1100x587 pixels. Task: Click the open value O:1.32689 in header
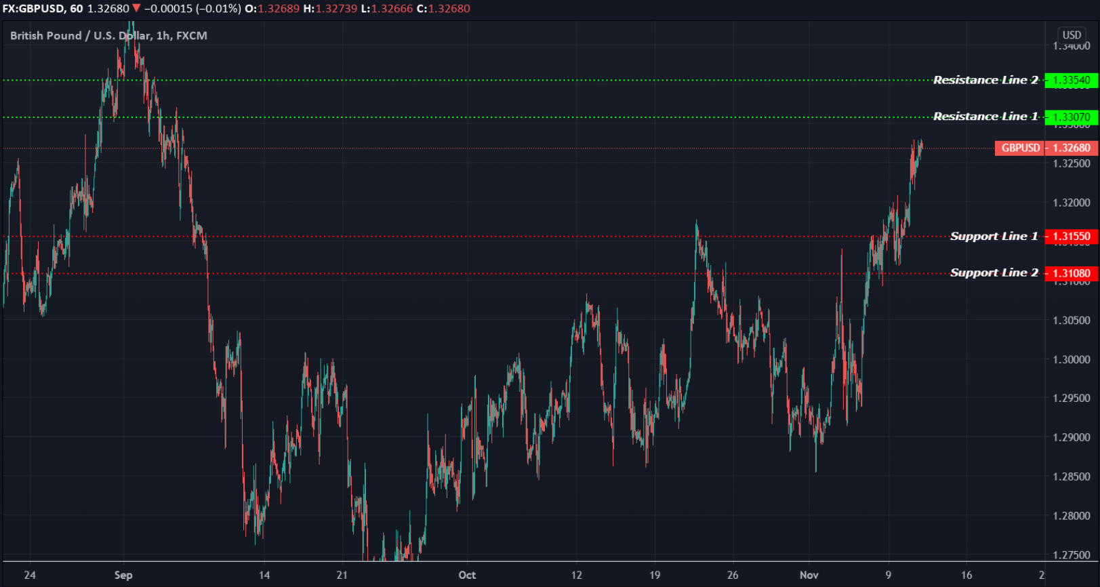pos(272,9)
